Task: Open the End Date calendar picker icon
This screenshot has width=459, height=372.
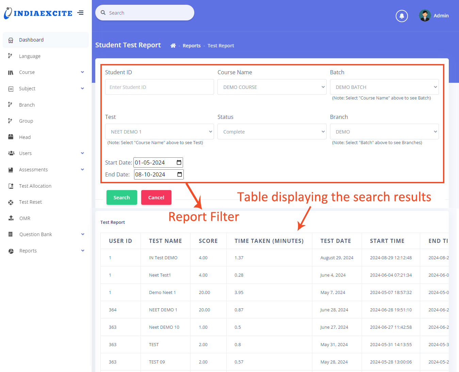Action: click(180, 174)
